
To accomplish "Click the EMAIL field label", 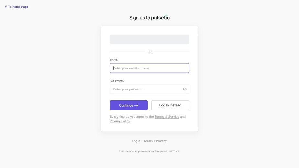I will (113, 60).
